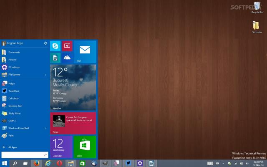Expand the Windows PowerShell submenu arrow
The image size is (267, 167).
pyautogui.click(x=45, y=128)
